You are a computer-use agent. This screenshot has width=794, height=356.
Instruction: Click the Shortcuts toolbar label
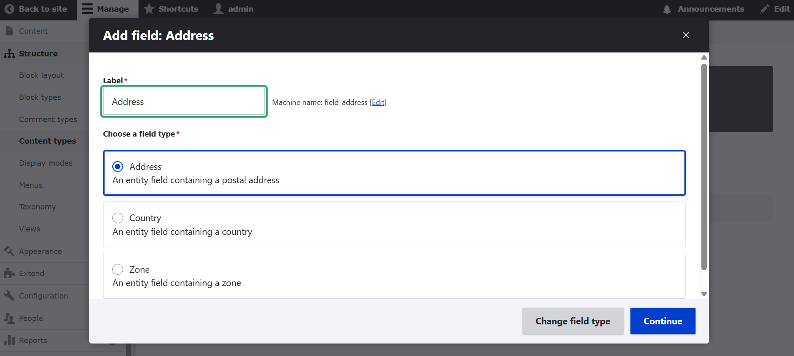tap(179, 9)
